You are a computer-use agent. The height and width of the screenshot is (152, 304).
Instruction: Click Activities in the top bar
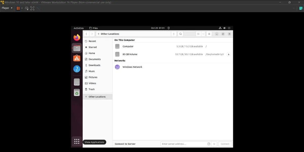pos(79,28)
